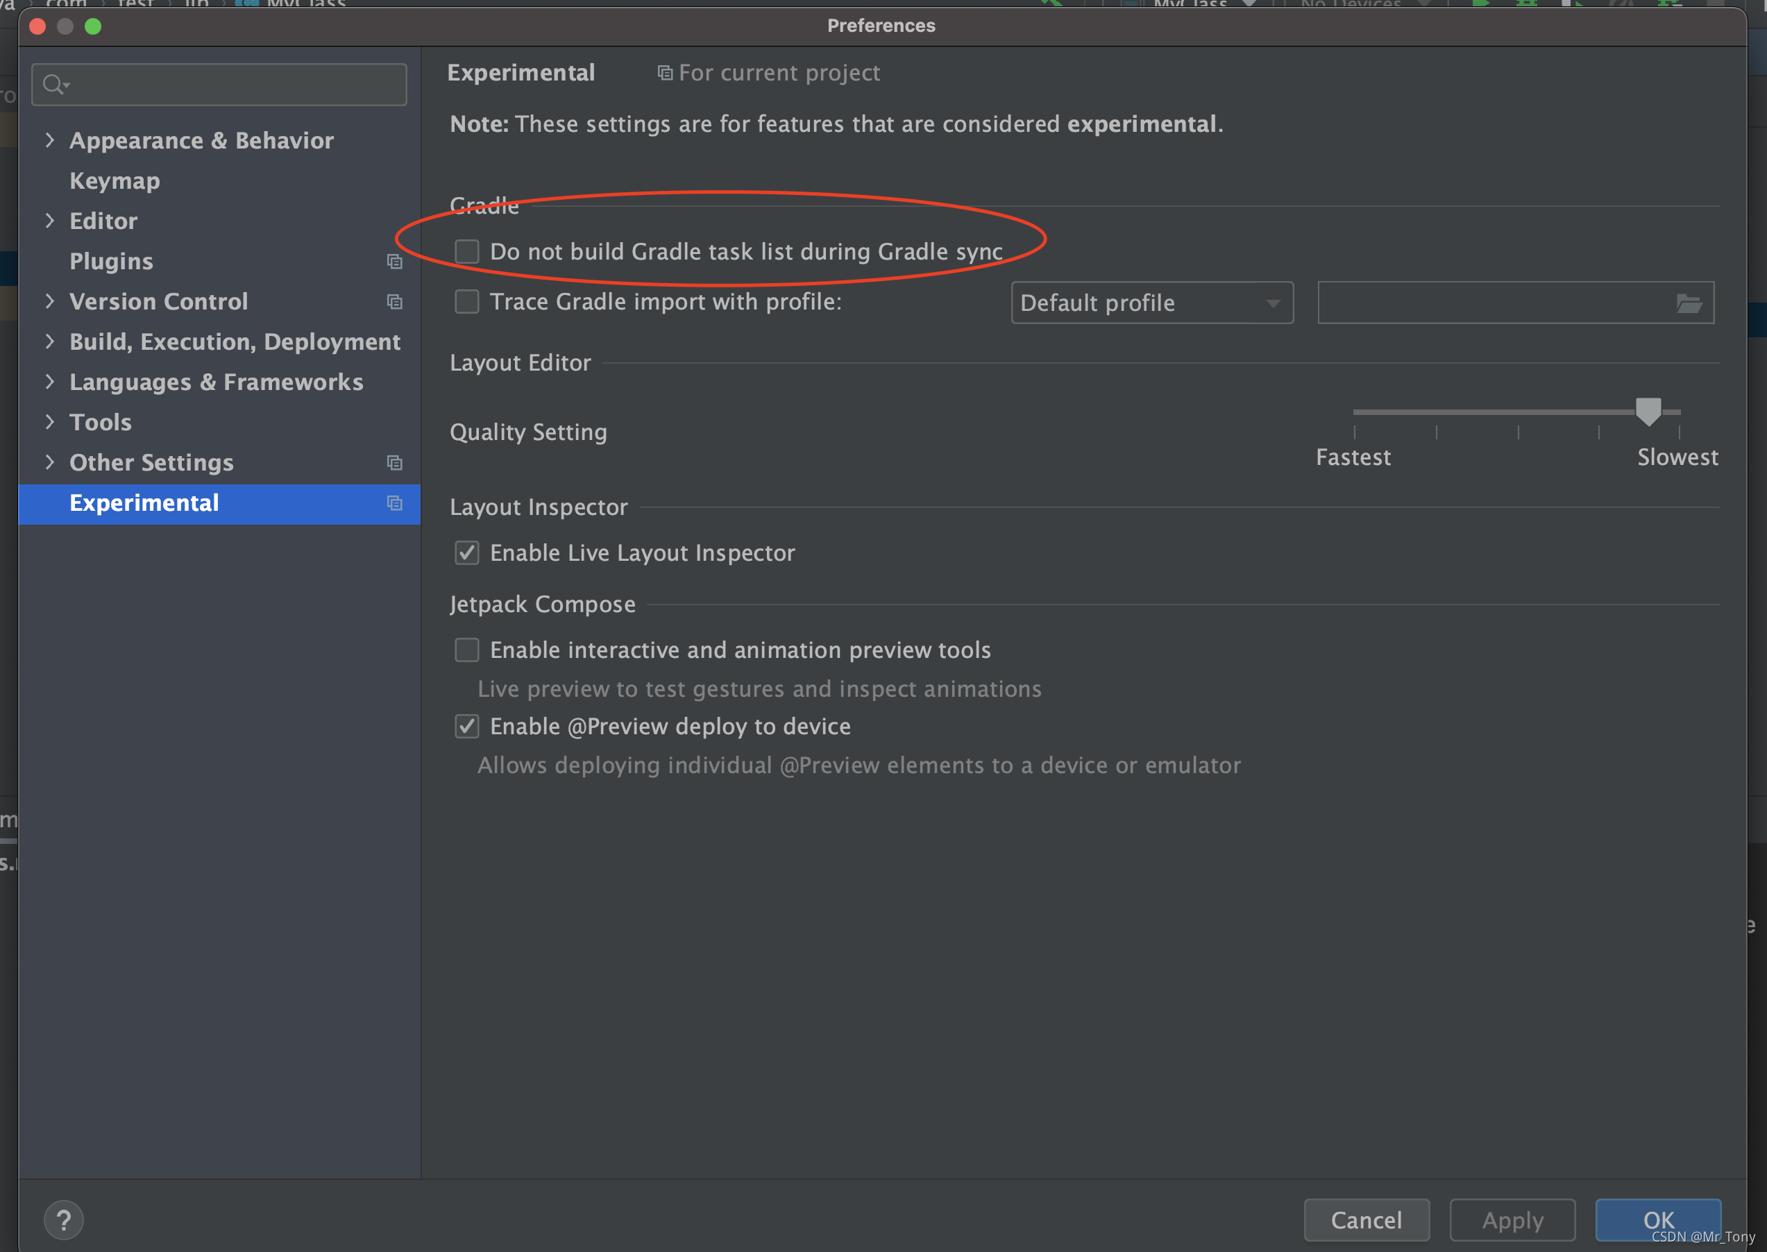1767x1252 pixels.
Task: Click the copy icon before 'For current project'
Action: 665,72
